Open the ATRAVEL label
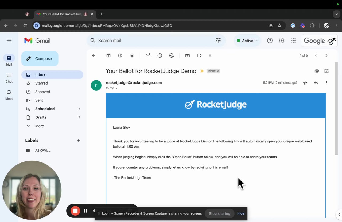The image size is (342, 222). [52, 150]
